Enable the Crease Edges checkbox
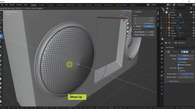Image resolution: width=195 pixels, height=109 pixels. click(x=179, y=74)
